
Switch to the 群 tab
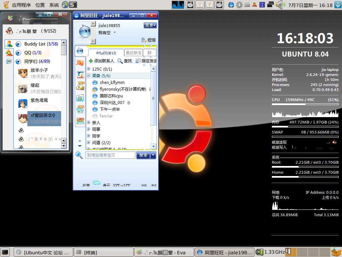click(150, 53)
